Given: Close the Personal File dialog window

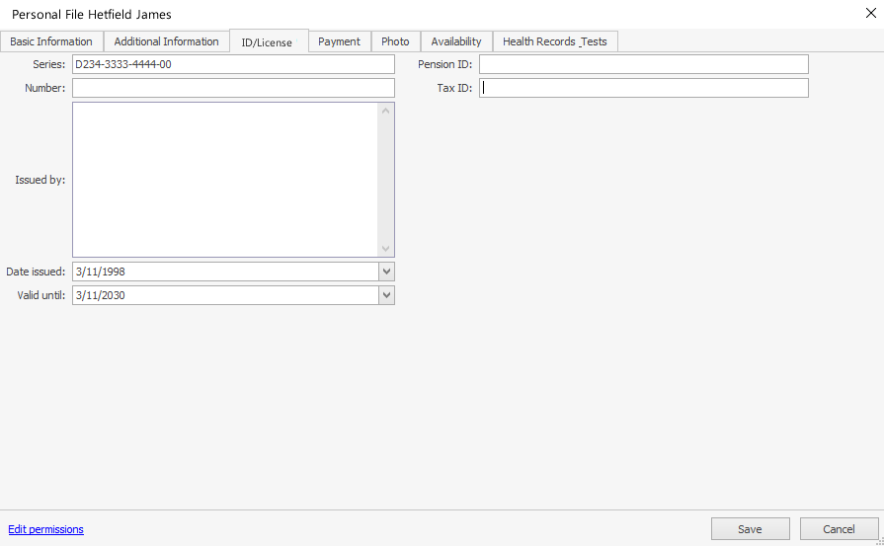Looking at the screenshot, I should 869,13.
